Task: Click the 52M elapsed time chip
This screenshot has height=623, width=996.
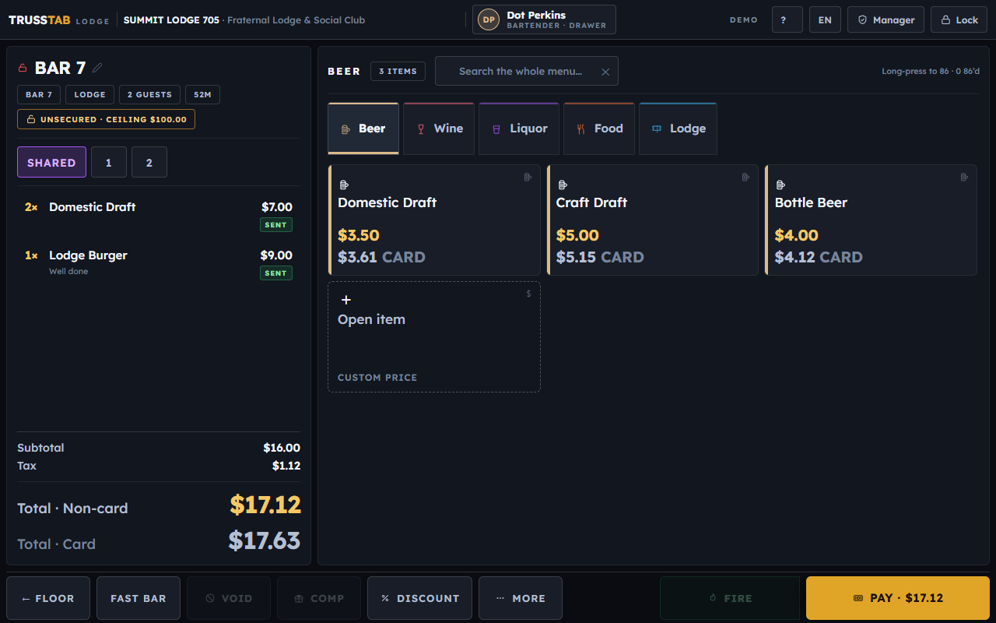Action: click(x=202, y=94)
